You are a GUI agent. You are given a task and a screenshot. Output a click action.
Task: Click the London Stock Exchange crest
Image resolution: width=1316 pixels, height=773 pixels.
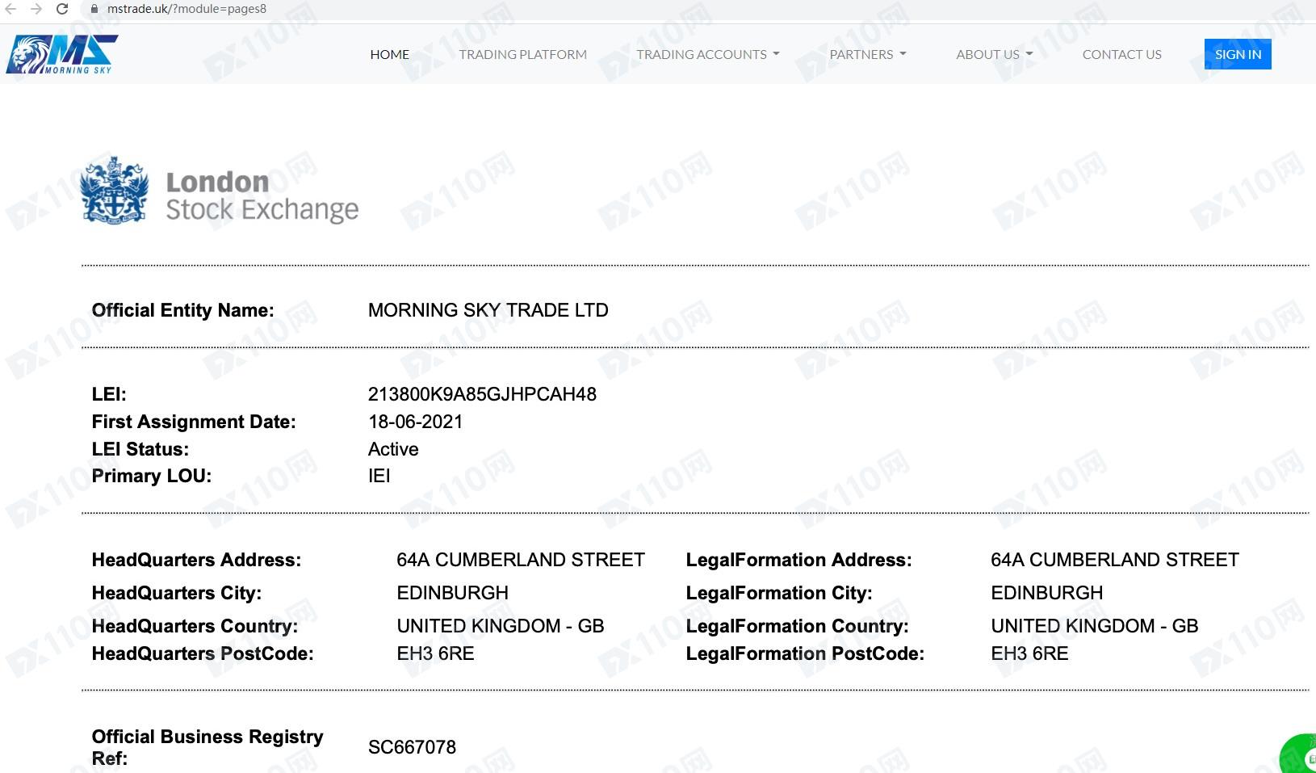[x=114, y=191]
